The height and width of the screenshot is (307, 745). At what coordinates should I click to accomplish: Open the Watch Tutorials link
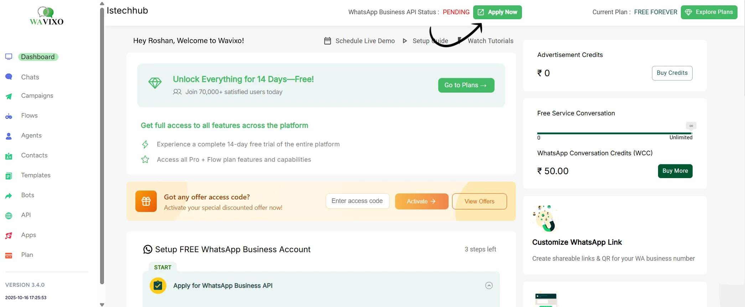click(x=490, y=41)
